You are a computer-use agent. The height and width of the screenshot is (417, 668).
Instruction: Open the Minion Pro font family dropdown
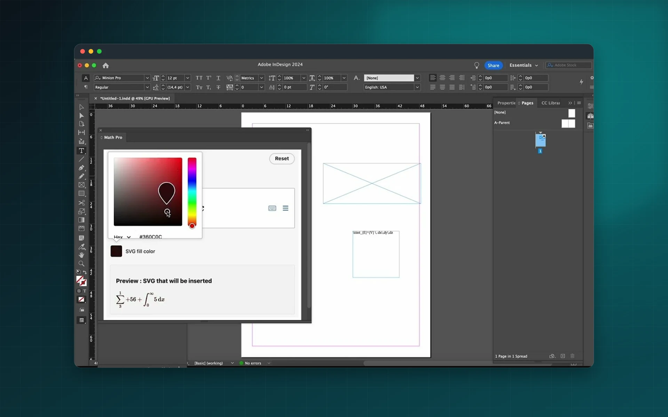[147, 78]
